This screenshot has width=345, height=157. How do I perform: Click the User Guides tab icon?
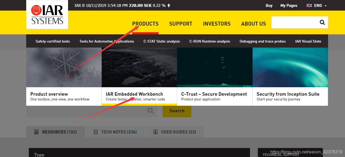click(156, 132)
